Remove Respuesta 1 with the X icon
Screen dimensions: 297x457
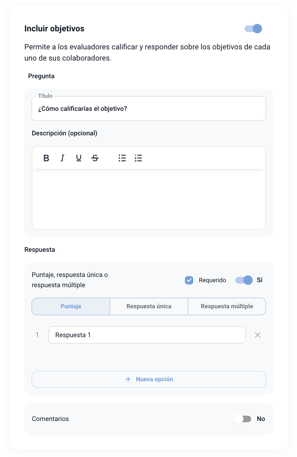[x=258, y=335]
